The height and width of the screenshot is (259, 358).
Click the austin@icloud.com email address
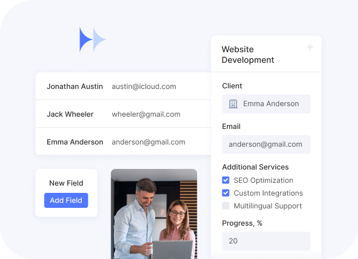coord(144,86)
